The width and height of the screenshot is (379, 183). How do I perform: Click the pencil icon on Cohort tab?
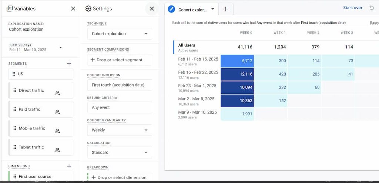171,9
